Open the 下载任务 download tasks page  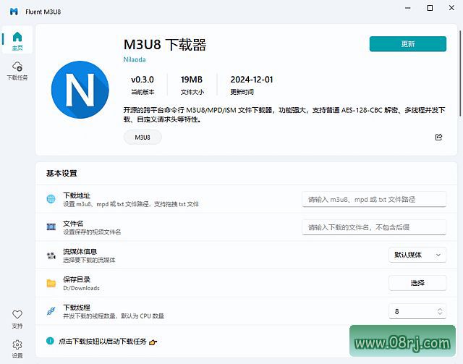click(x=17, y=71)
